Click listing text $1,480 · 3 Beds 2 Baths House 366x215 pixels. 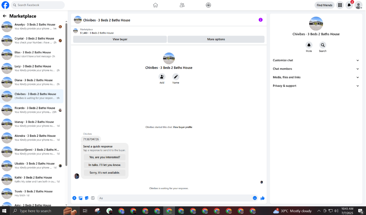click(97, 33)
